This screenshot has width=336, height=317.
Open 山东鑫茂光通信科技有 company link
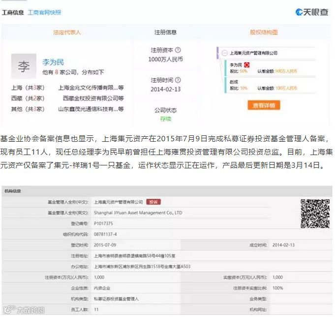[x=91, y=109]
